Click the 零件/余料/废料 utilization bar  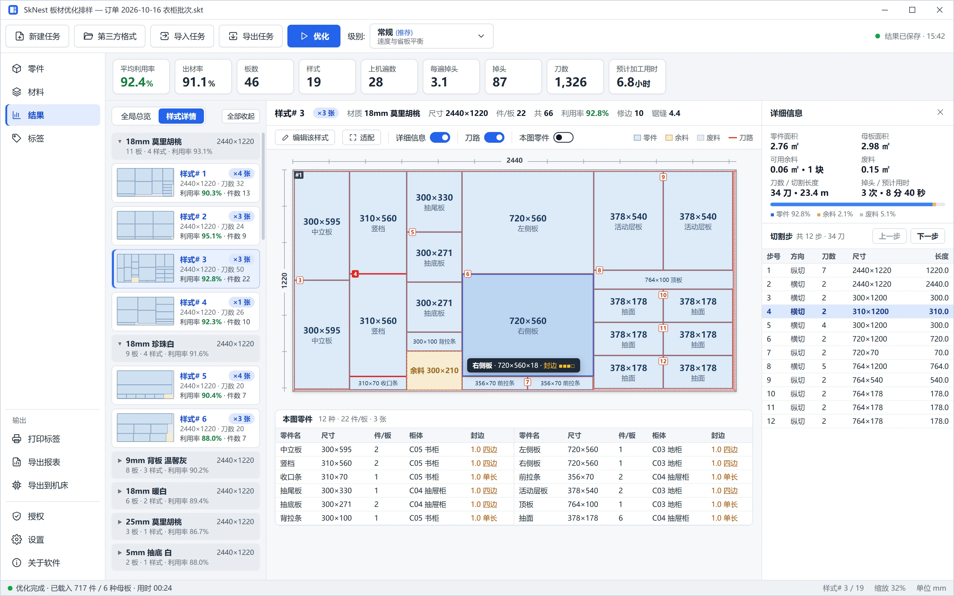[x=857, y=205]
